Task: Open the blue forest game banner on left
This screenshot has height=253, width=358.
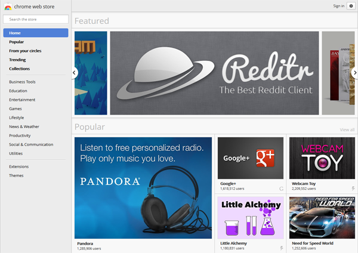Action: 91,73
